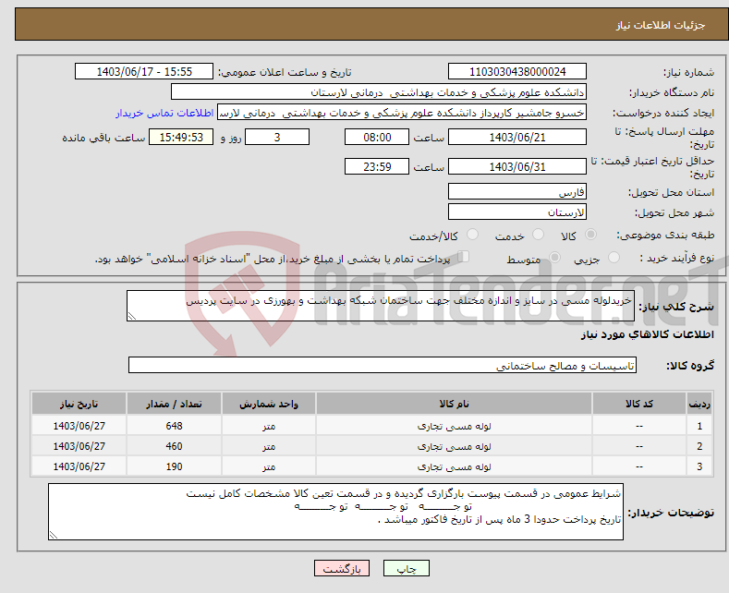729x593 pixels.
Task: Click the جزئیات اطلاعات نیاز page header
Action: click(x=661, y=25)
